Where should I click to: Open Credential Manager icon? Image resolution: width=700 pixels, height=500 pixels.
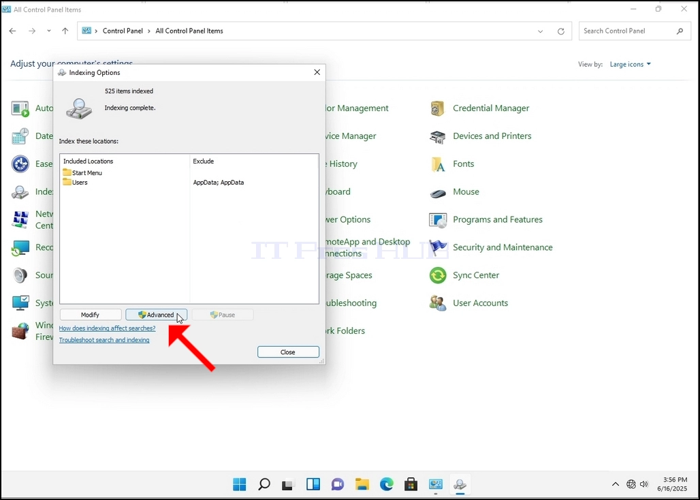pyautogui.click(x=437, y=108)
